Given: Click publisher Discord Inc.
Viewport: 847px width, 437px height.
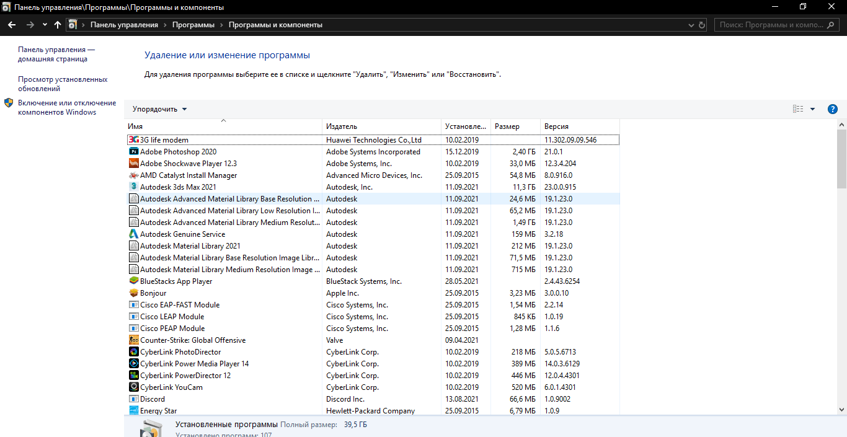Looking at the screenshot, I should (x=345, y=399).
